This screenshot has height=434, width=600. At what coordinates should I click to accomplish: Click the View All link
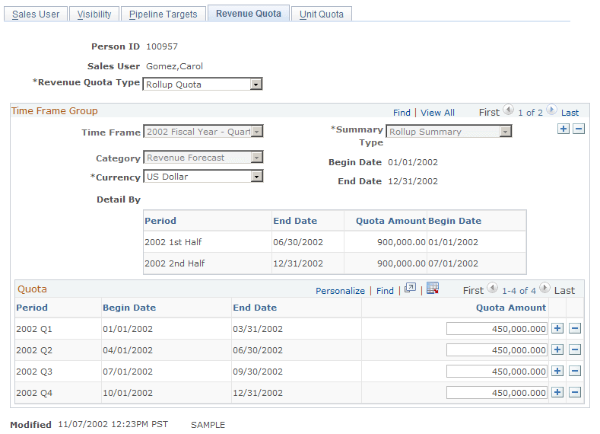coord(437,113)
